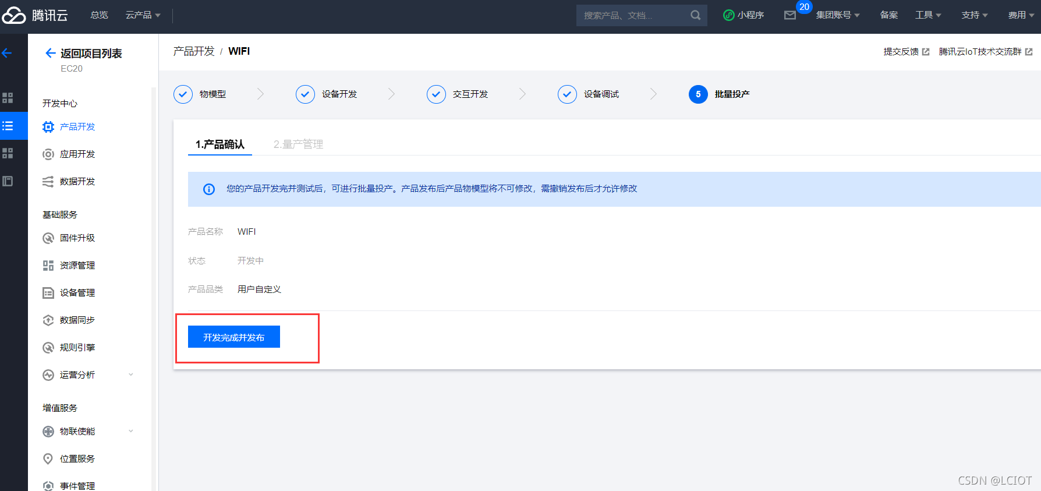Switch to the 2.量产管理 tab

pos(298,144)
